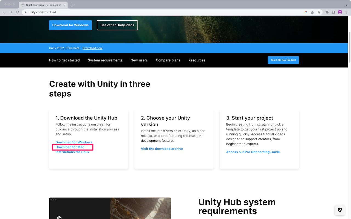Open Instructions for Linux link
Viewport: 351px width, 219px height.
(x=72, y=152)
